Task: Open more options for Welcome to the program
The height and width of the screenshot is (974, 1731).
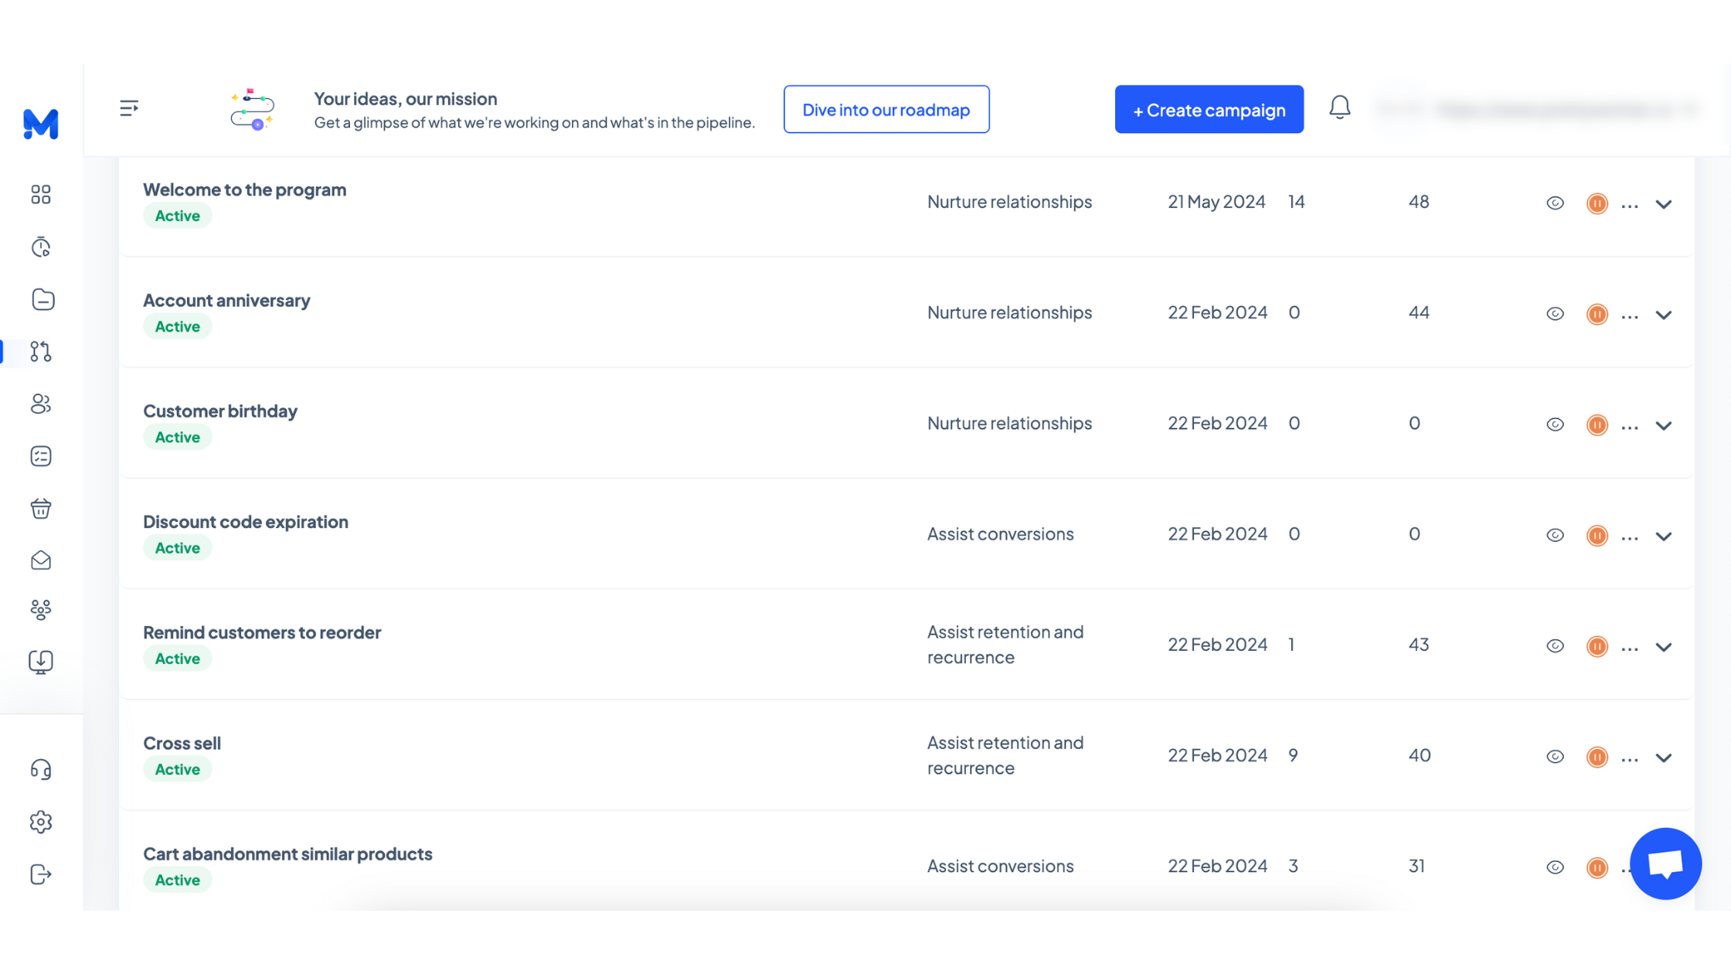Action: coord(1630,205)
